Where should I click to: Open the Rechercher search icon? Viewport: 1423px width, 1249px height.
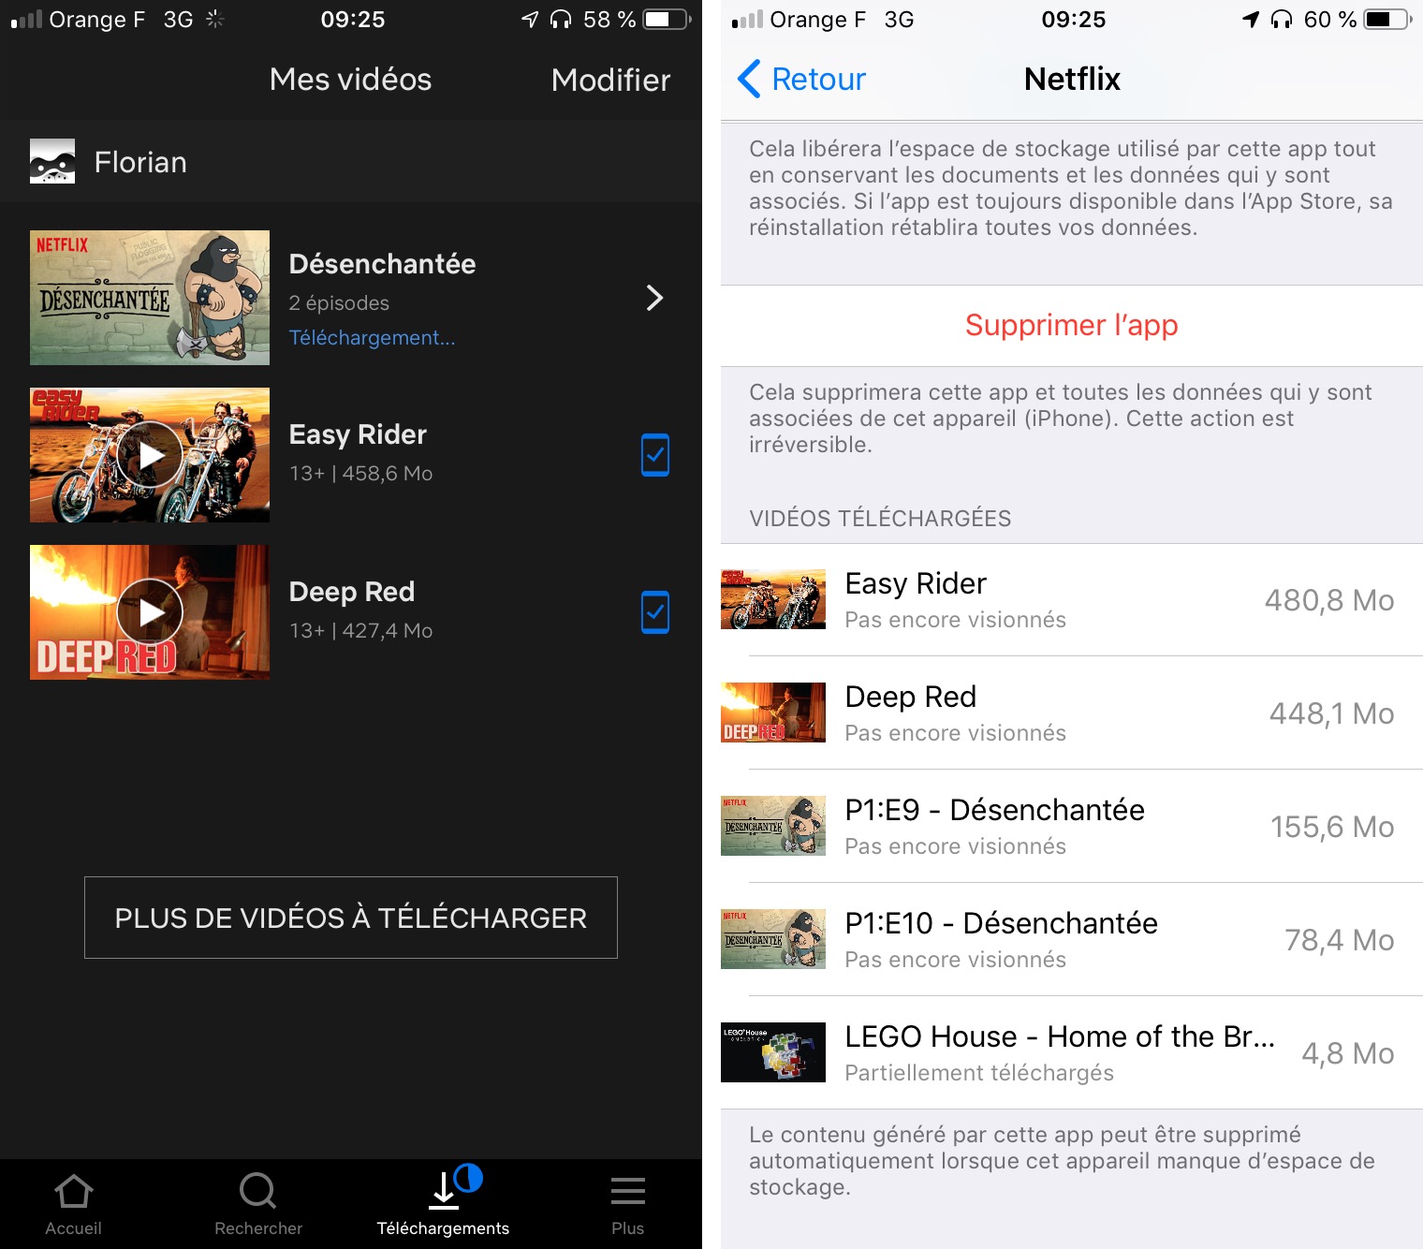[x=257, y=1192]
